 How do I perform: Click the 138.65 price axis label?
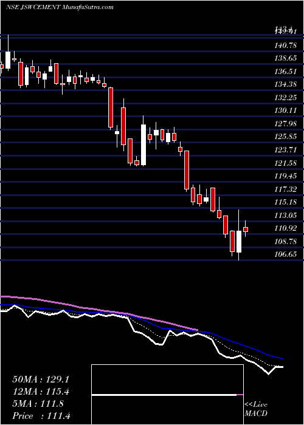[286, 58]
